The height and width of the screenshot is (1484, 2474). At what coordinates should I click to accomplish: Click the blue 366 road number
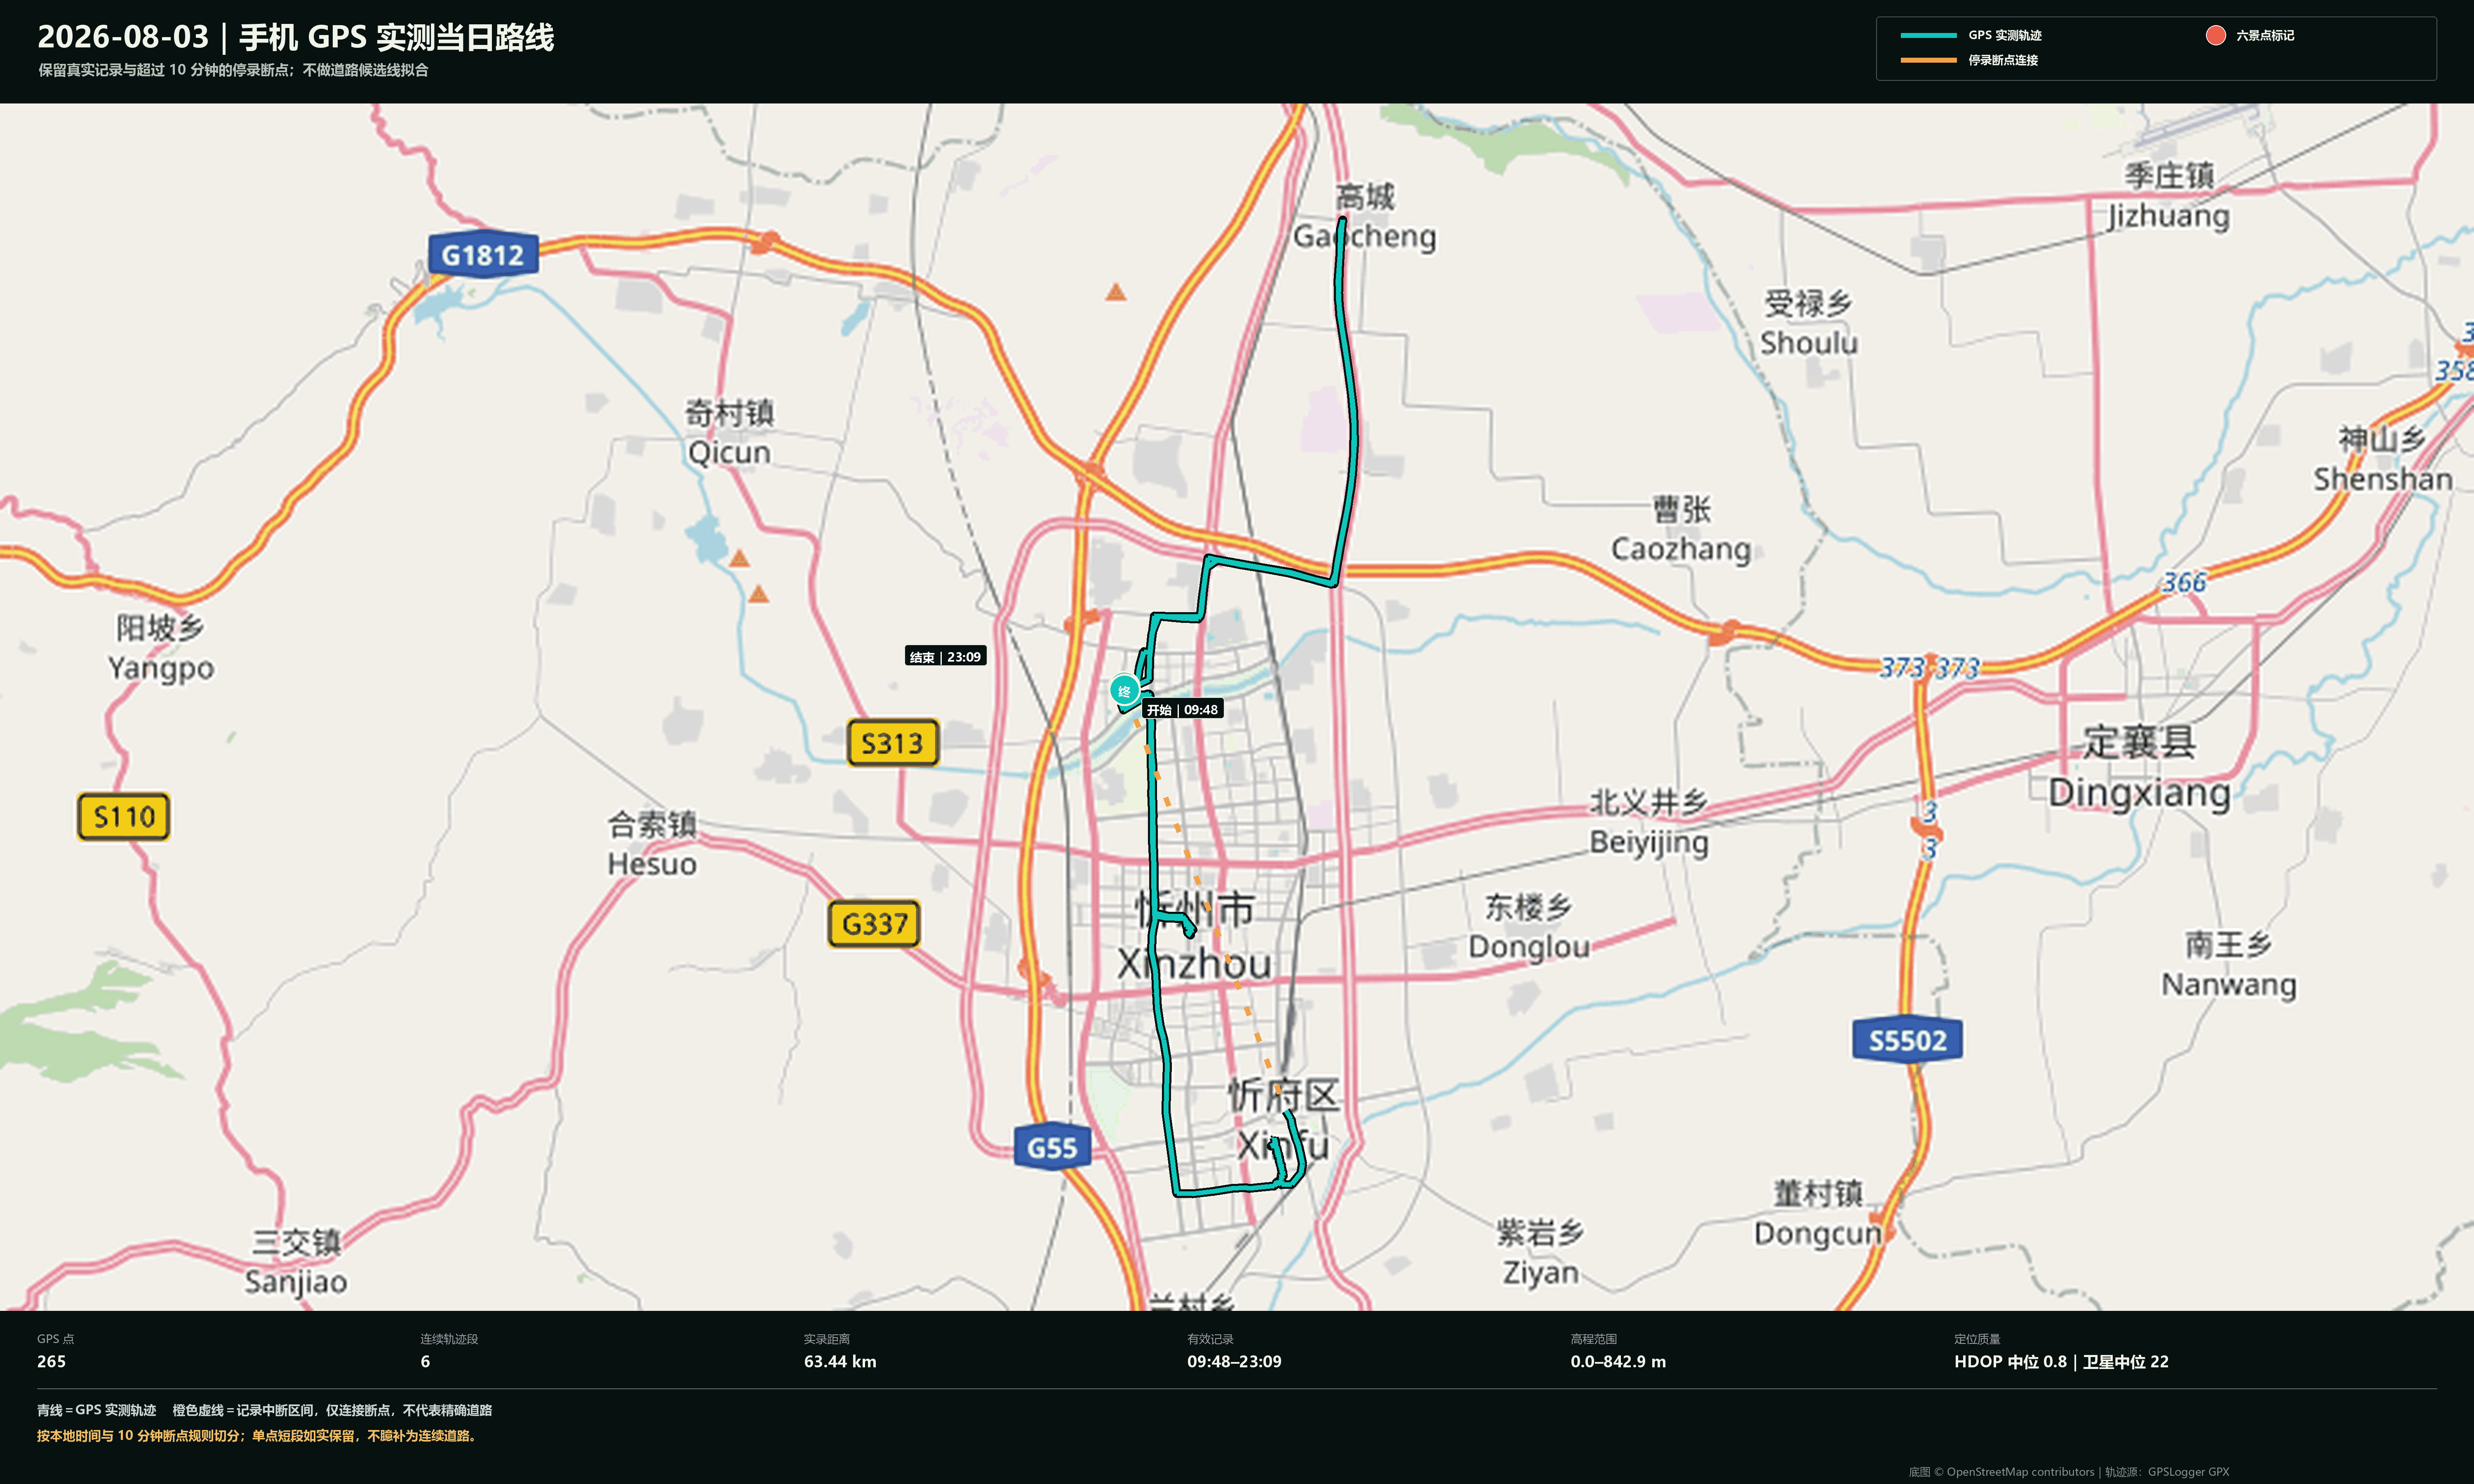click(x=2184, y=582)
